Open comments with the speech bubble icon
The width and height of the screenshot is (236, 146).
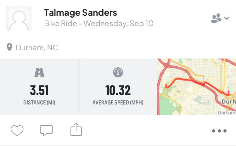pos(46,130)
